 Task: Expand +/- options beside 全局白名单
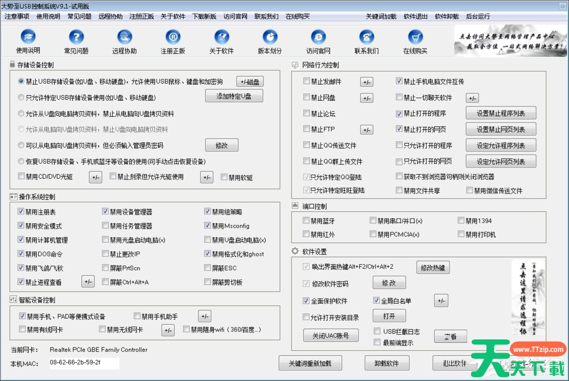coord(440,301)
